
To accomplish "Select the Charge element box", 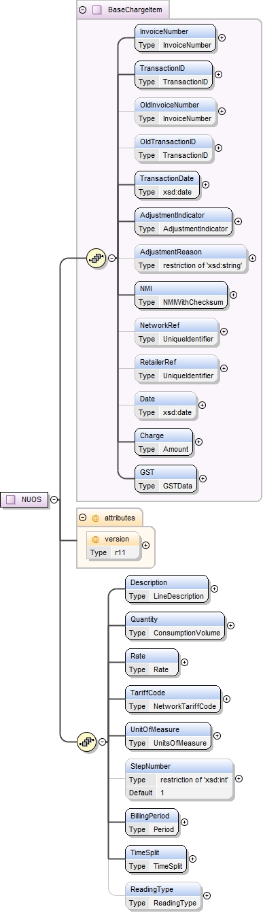I will pos(164,442).
